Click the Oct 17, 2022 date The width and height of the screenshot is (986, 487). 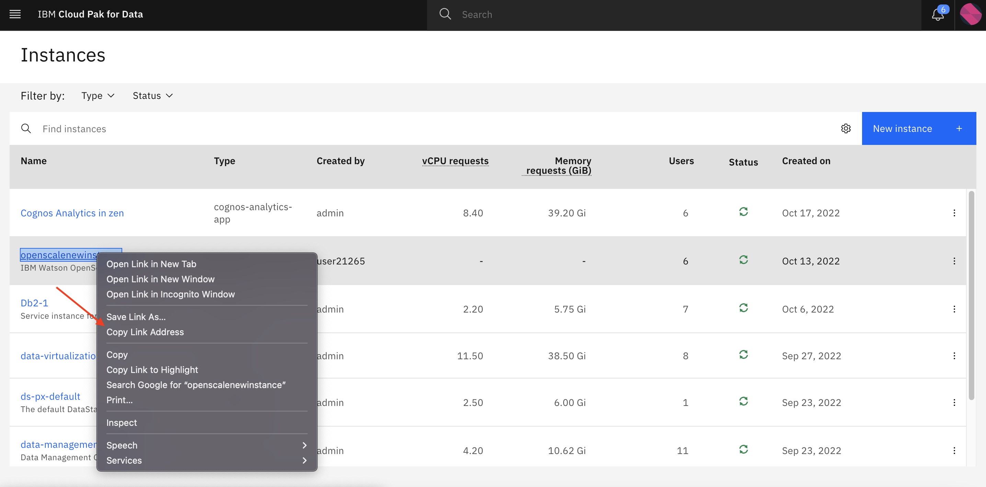[811, 213]
